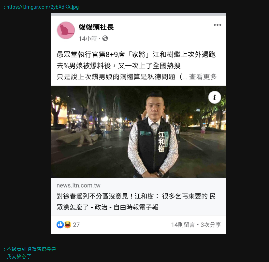Click the info circle on photo
This screenshot has height=262, width=269.
pyautogui.click(x=214, y=97)
